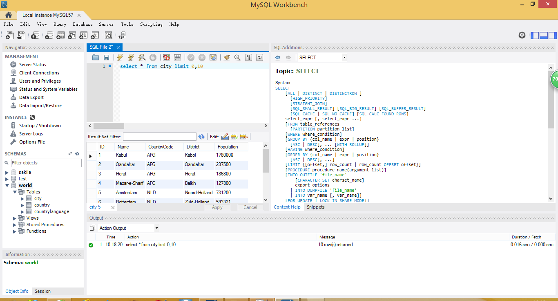Click the refresh schemas icon
The width and height of the screenshot is (558, 301).
[x=77, y=154]
